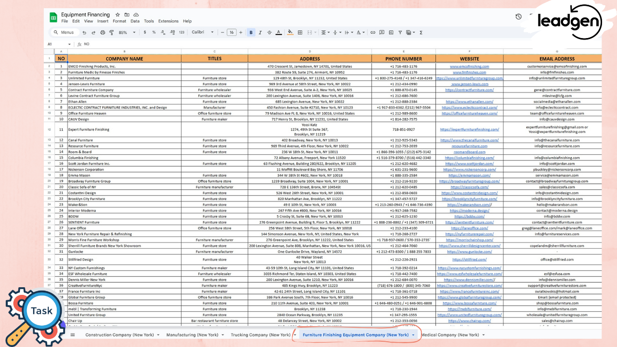
Task: Click the fx formula icon
Action: coord(80,44)
